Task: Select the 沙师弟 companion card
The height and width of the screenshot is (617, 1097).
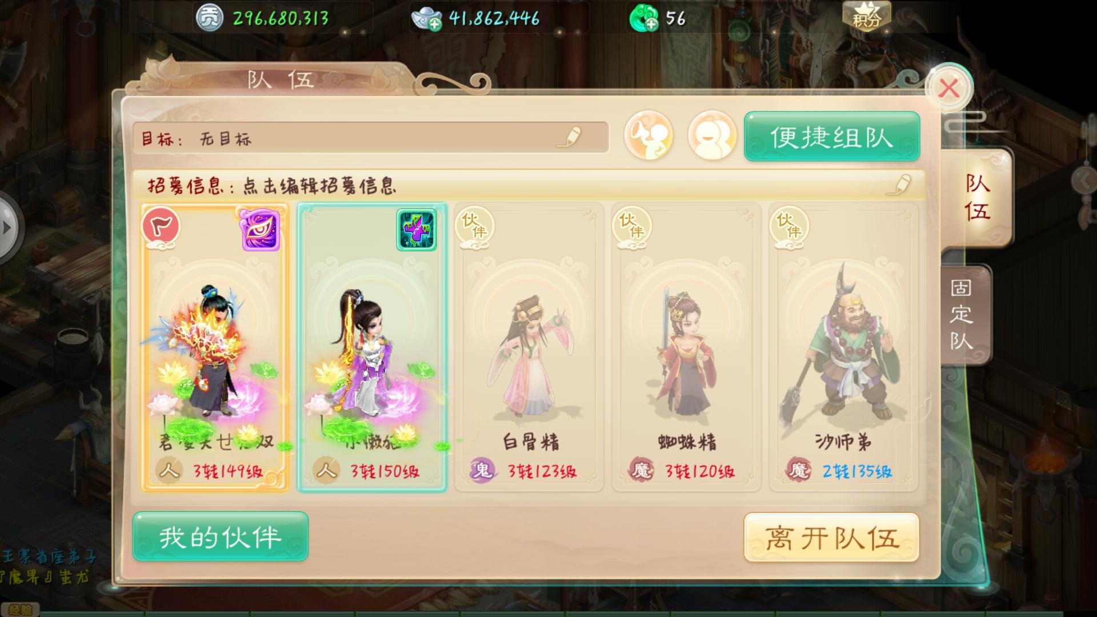Action: pyautogui.click(x=843, y=347)
